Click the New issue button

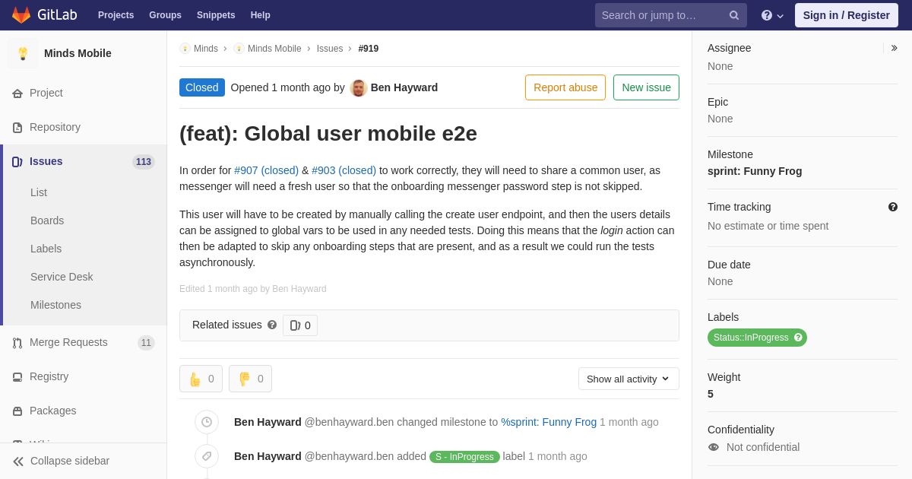point(646,87)
